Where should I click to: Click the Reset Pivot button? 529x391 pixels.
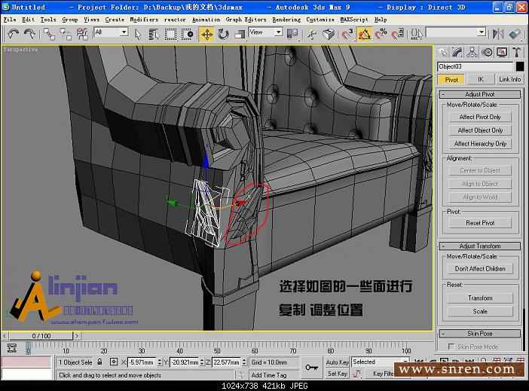tap(480, 223)
